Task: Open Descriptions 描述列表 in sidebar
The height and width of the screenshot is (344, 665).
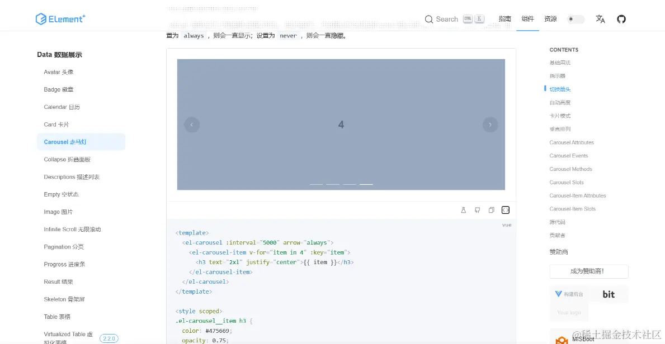Action: 72,177
